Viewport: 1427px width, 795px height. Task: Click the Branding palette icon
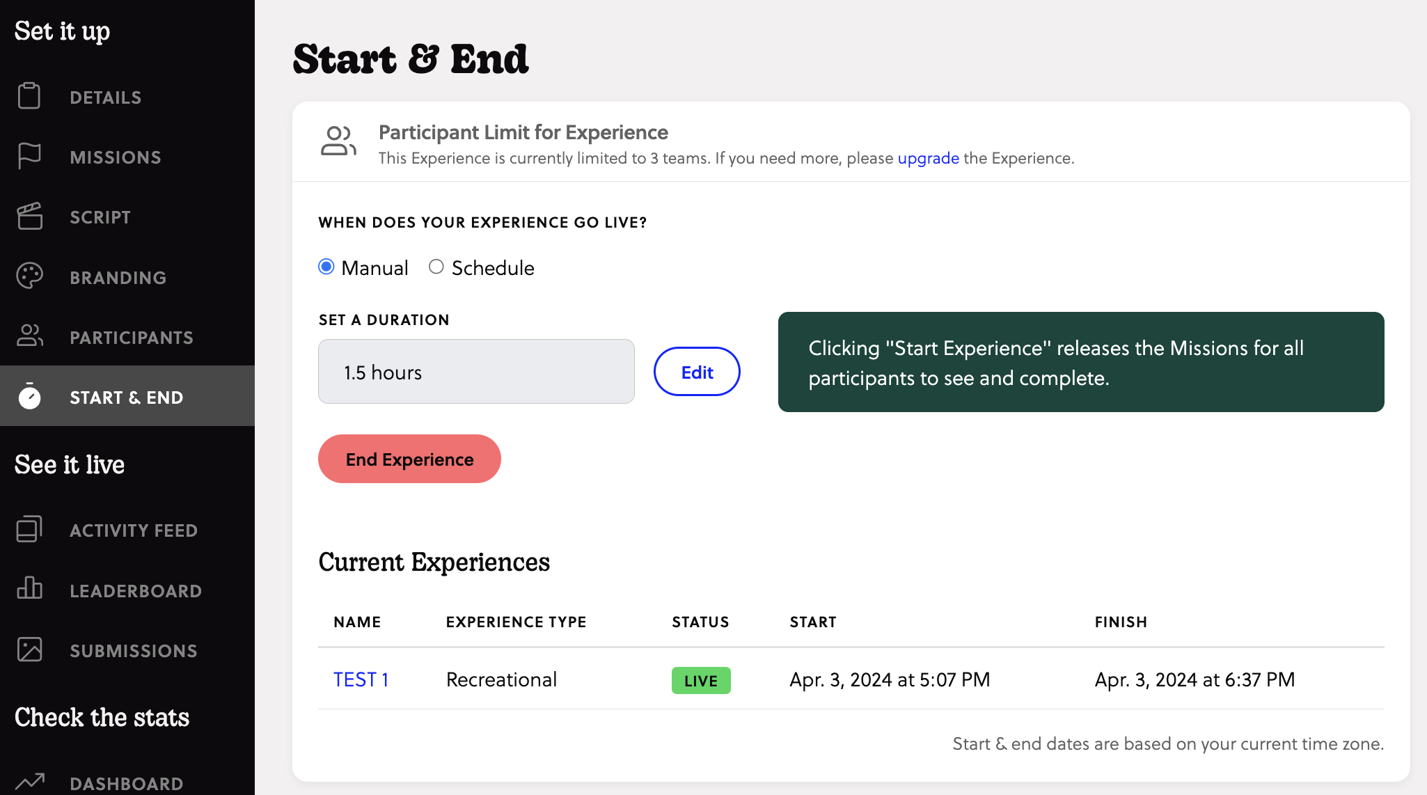click(x=29, y=276)
